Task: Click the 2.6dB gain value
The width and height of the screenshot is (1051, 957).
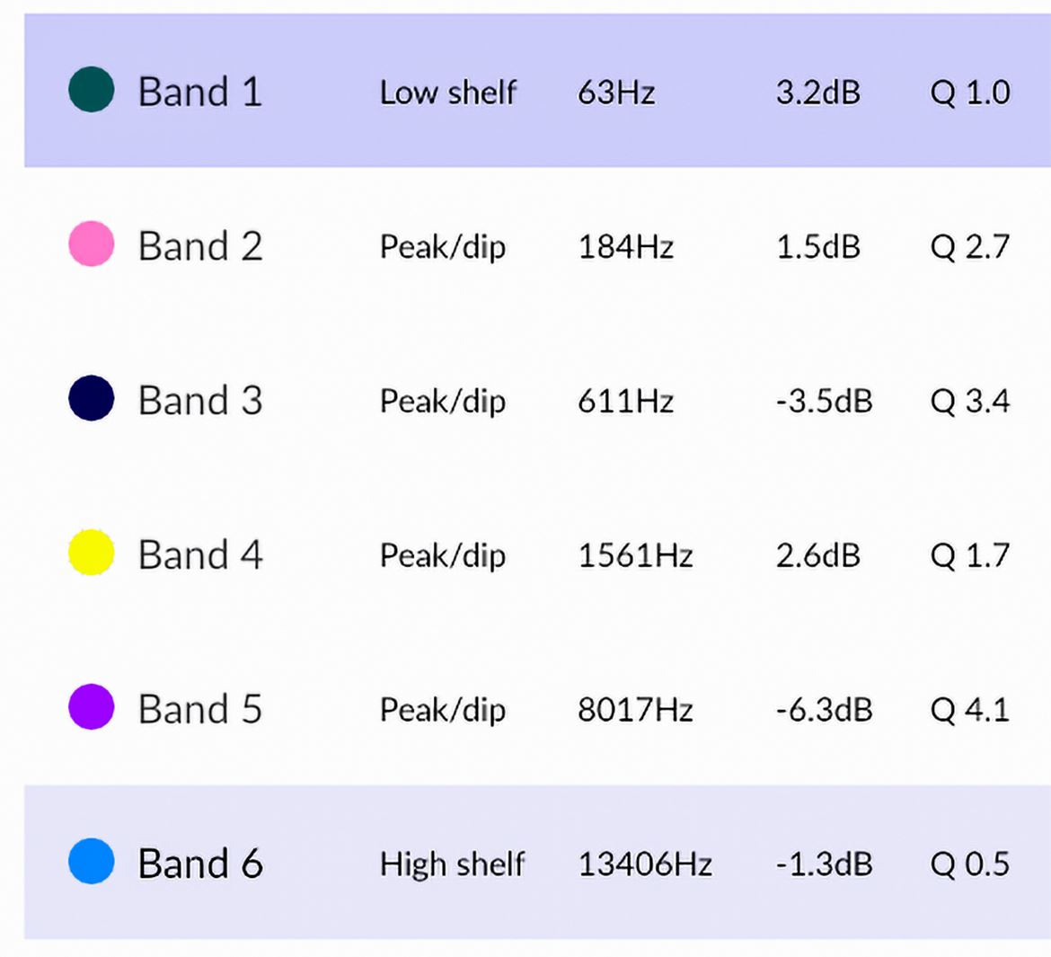Action: tap(817, 555)
